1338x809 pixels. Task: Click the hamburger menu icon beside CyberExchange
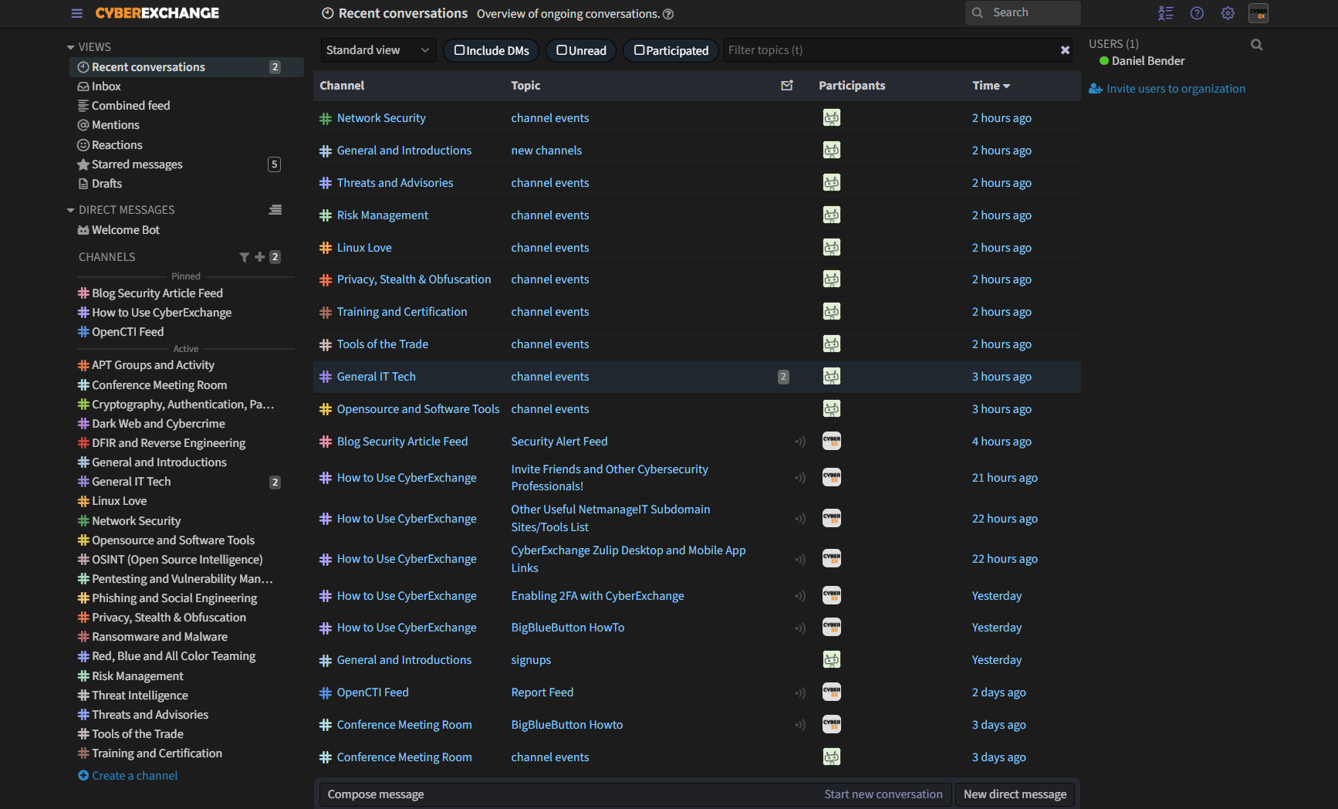(76, 13)
